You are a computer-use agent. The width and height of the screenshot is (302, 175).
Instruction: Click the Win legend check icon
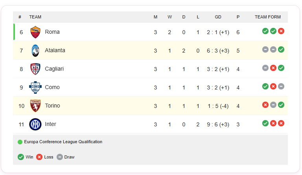coord(21,157)
